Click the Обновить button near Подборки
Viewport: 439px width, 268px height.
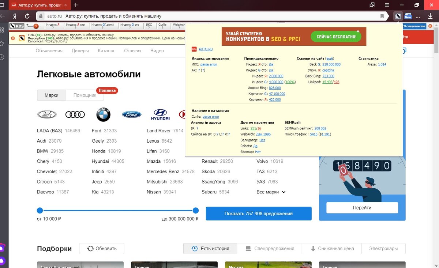click(102, 249)
